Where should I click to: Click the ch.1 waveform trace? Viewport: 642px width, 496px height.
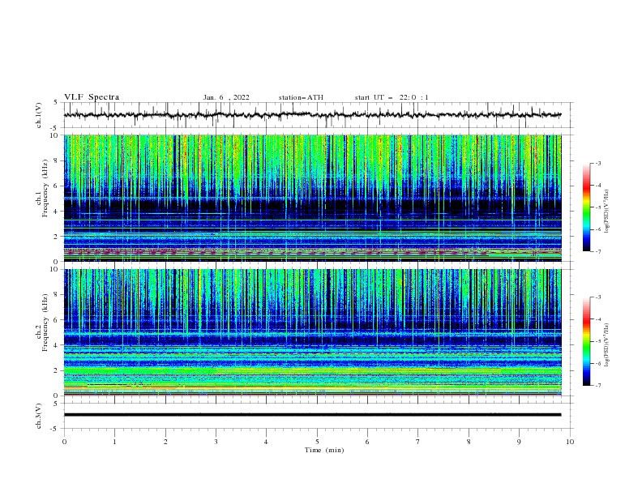click(x=312, y=115)
